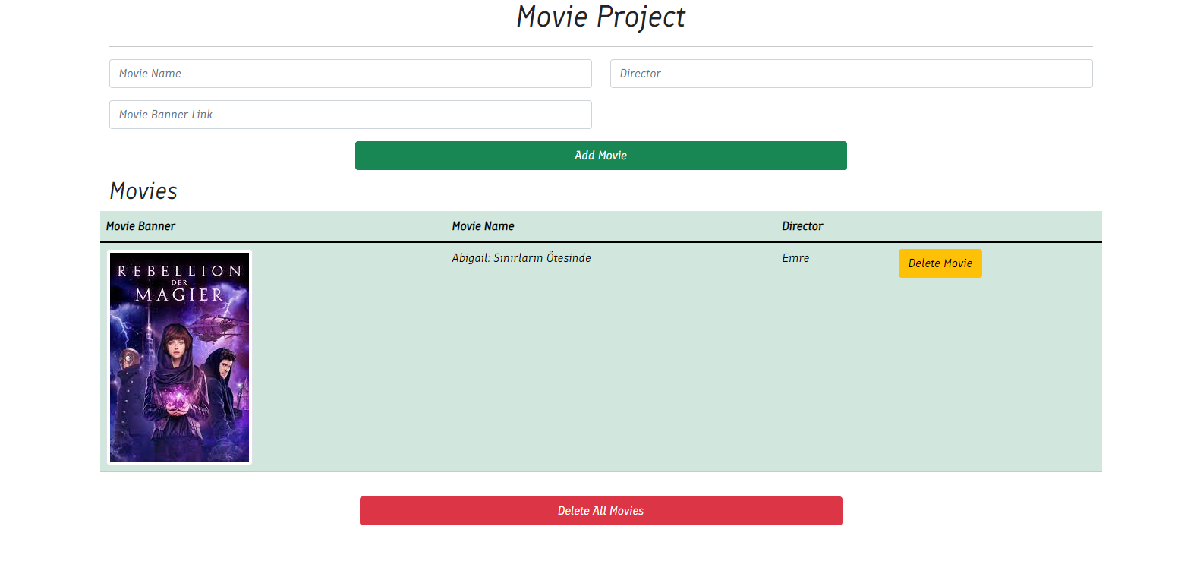Click the Movie Banner column header
Viewport: 1200px width, 580px height.
(140, 226)
